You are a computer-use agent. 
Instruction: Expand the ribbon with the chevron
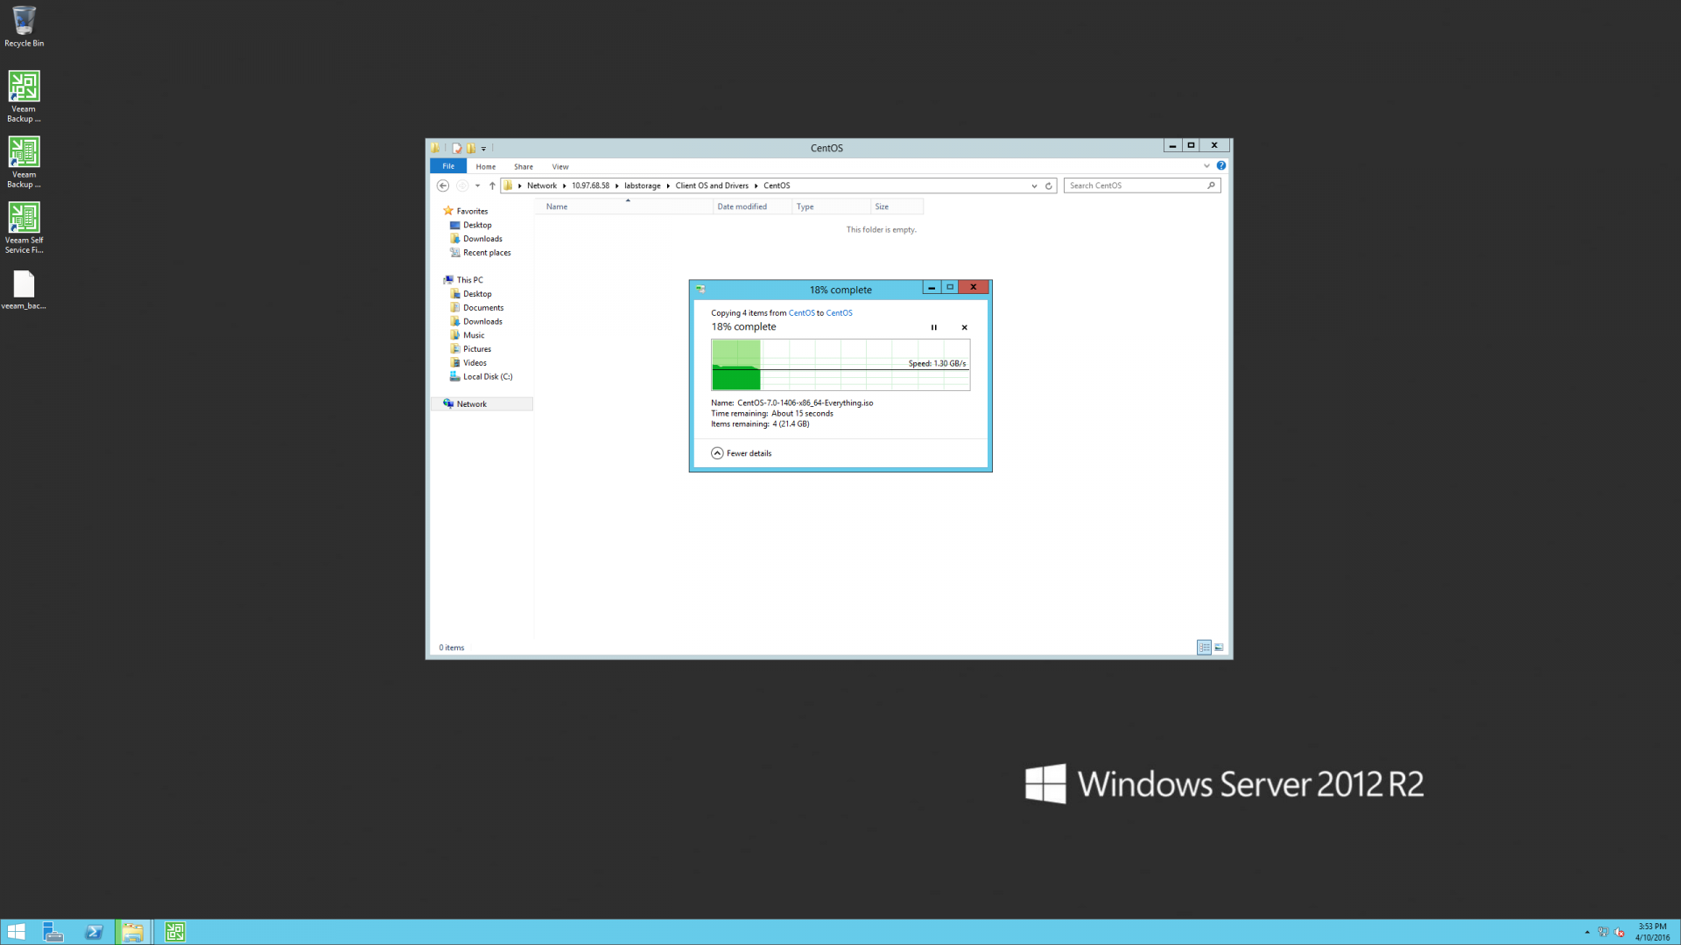pyautogui.click(x=1206, y=165)
